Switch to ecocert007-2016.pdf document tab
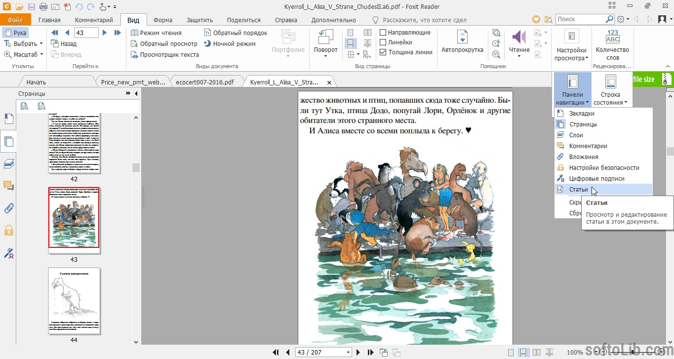Image resolution: width=674 pixels, height=359 pixels. [205, 82]
